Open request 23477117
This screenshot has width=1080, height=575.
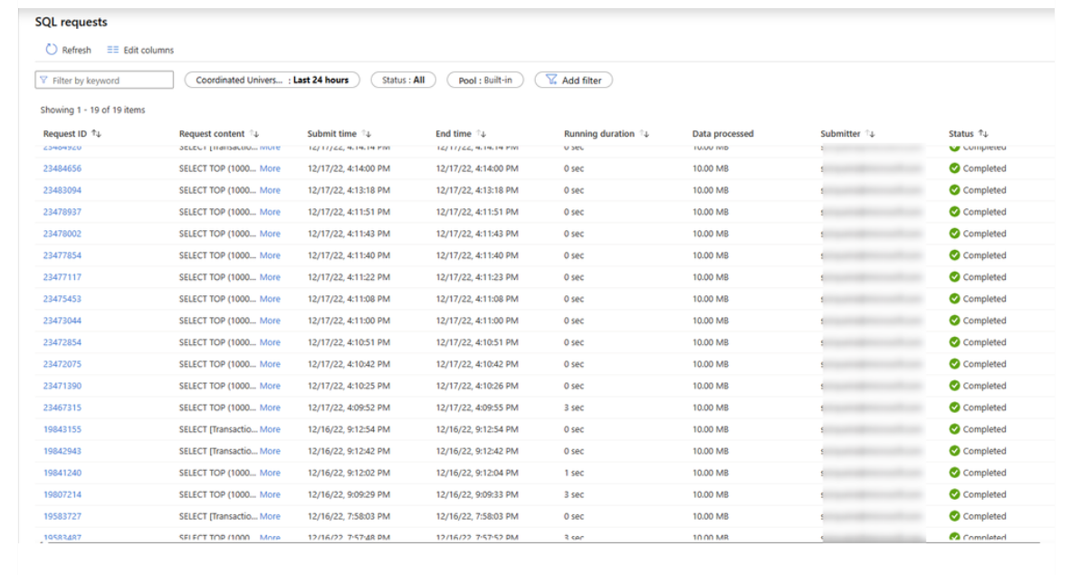click(x=62, y=277)
